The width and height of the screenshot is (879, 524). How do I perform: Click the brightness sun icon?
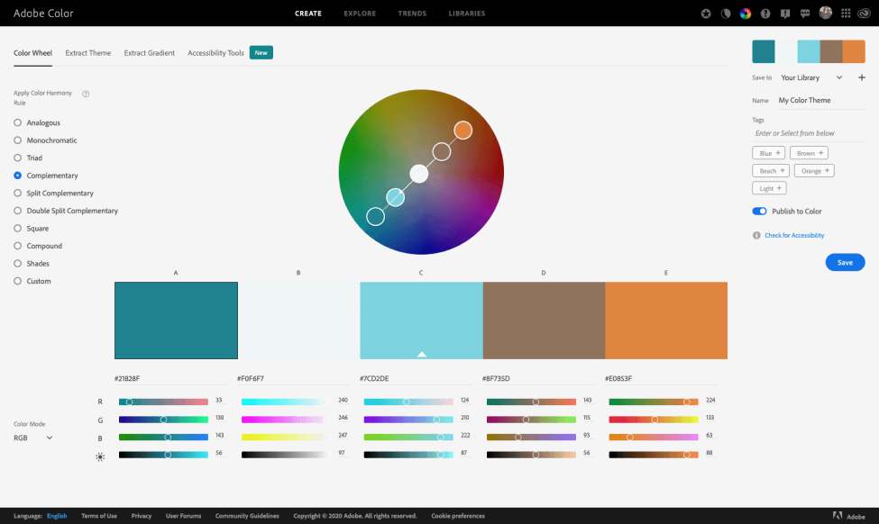[x=100, y=456]
